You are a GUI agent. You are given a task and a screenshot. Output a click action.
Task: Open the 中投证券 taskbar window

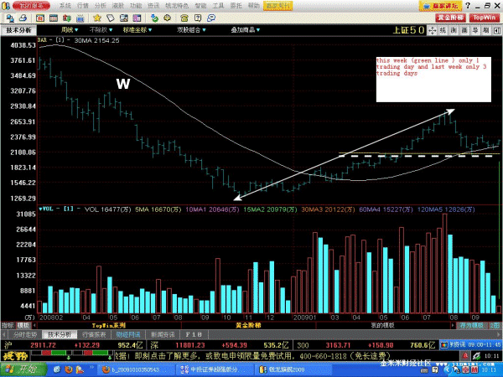coord(215,369)
